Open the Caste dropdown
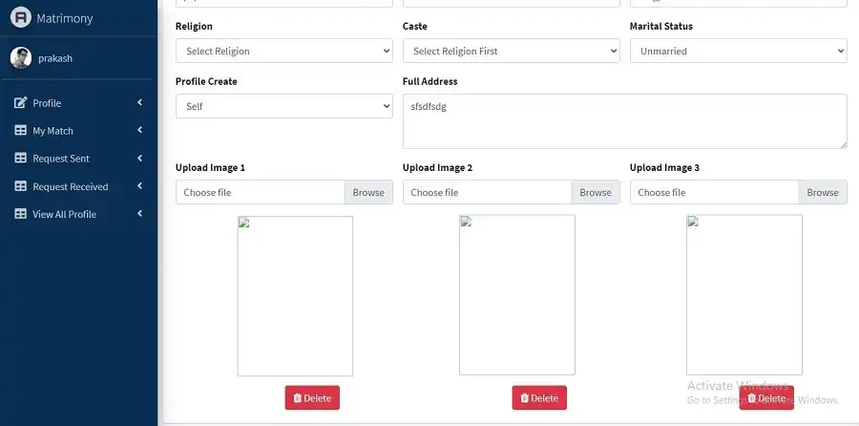 (511, 51)
